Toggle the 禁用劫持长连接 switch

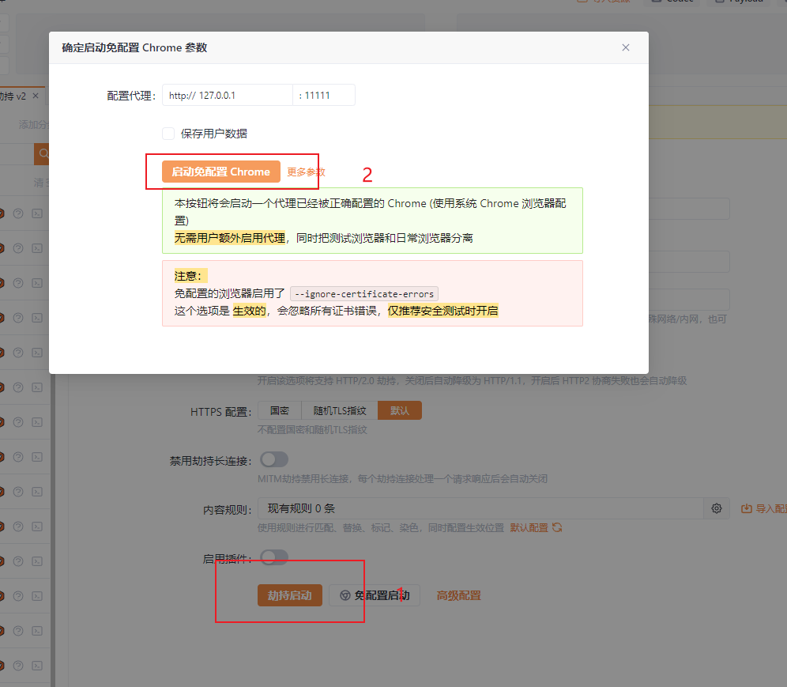pyautogui.click(x=274, y=459)
